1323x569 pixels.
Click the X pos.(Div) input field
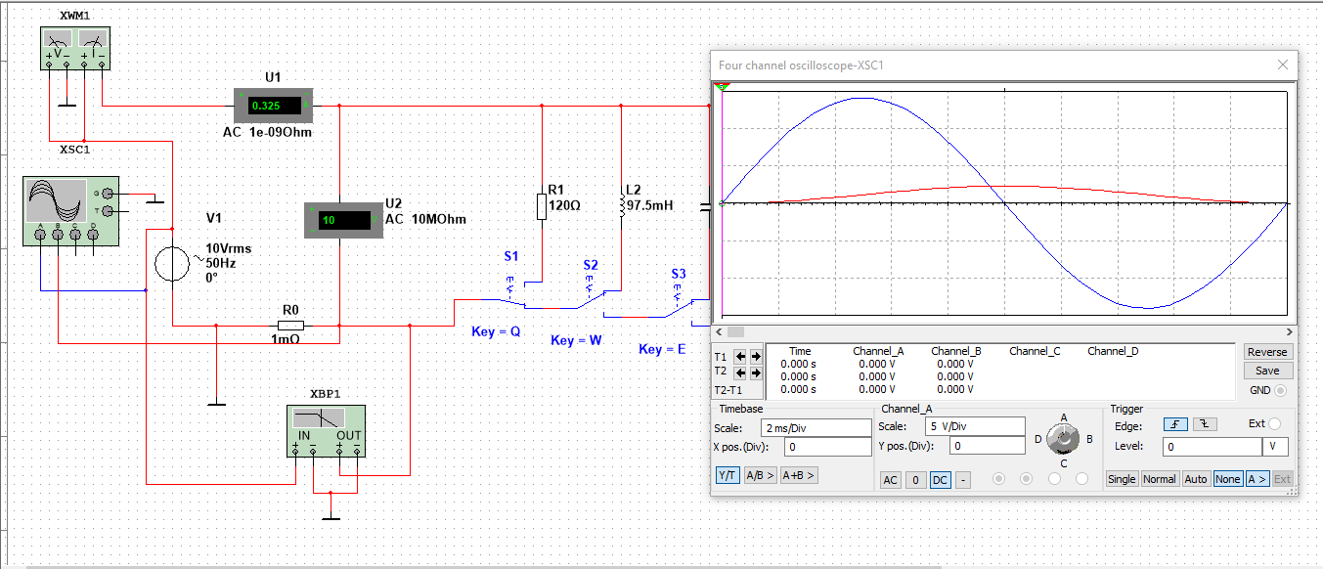point(827,447)
